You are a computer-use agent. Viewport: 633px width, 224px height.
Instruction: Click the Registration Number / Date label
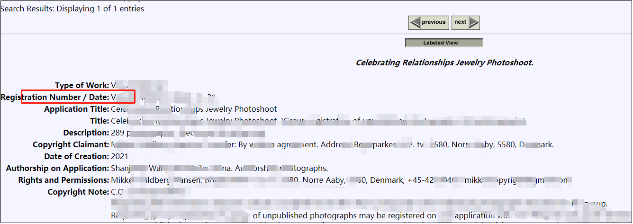[55, 97]
